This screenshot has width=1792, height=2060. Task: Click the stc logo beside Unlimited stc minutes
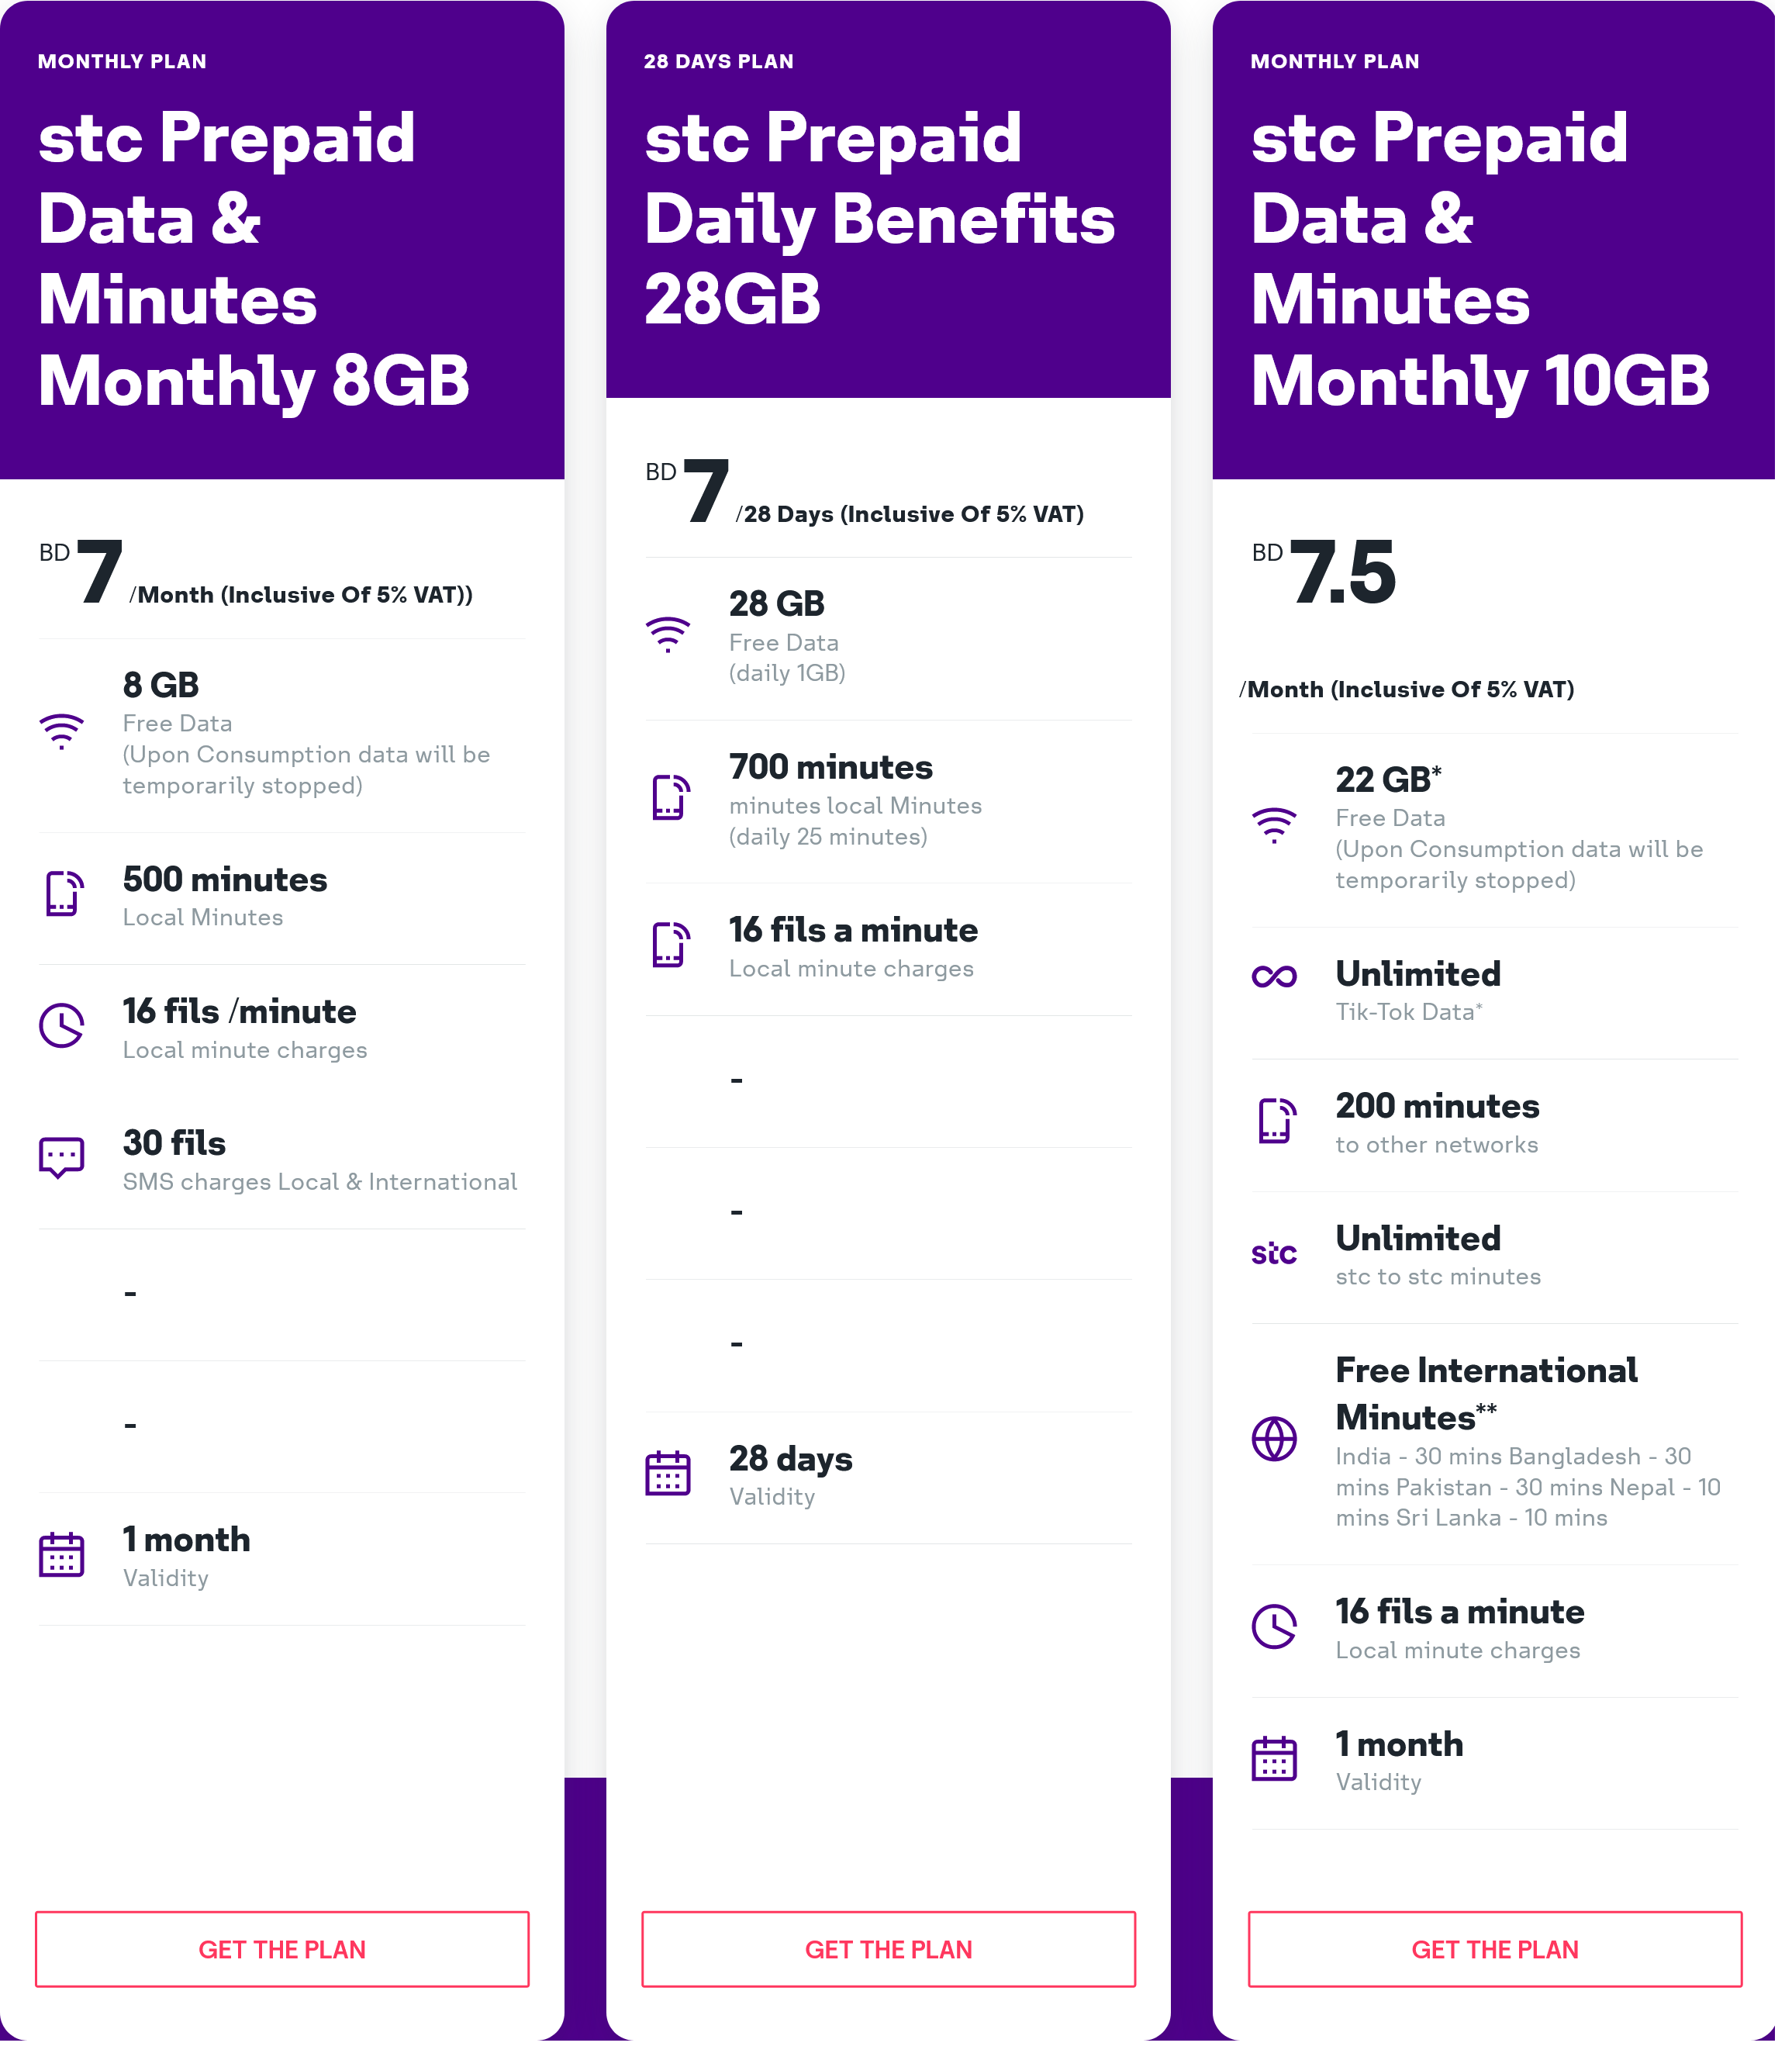(1275, 1253)
